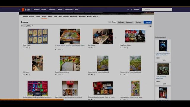Click comments icon under Box Front (Clean)
Image resolution: width=190 pixels, height=107 pixels.
click(124, 48)
